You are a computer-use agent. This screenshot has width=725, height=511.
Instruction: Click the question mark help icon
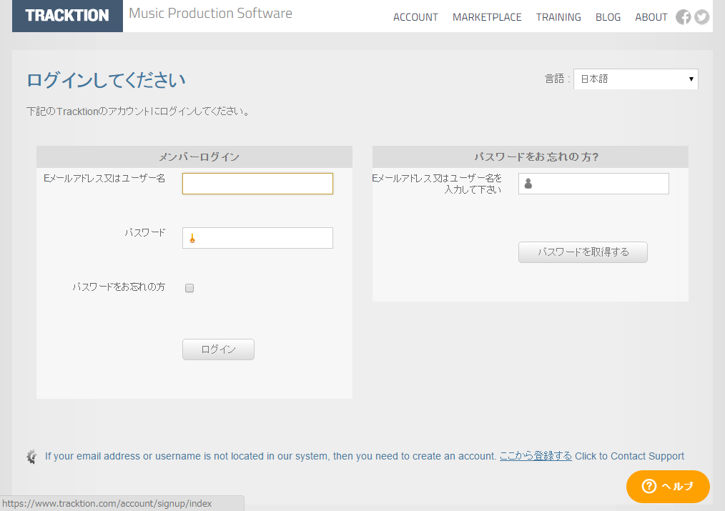[649, 486]
